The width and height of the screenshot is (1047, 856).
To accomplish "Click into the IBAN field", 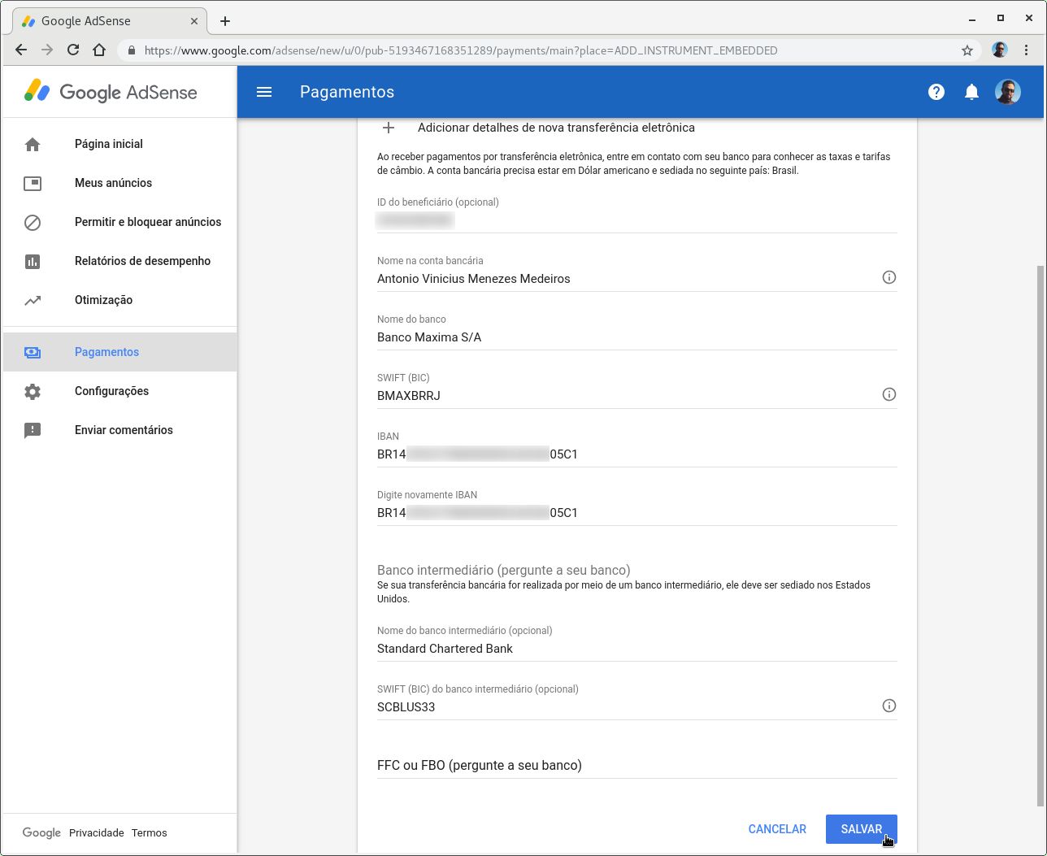I will (636, 454).
